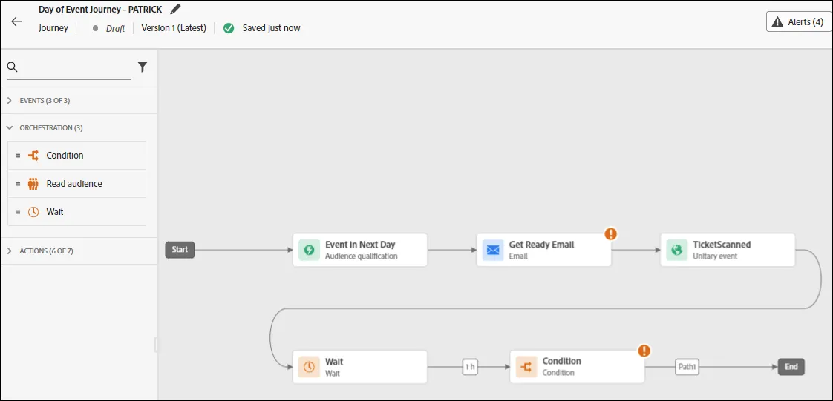833x401 pixels.
Task: Collapse the Orchestration (3) section
Action: tap(79, 127)
